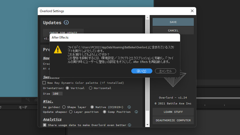Select Comp Position for Update shapes
The image size is (240, 135).
[x=104, y=112]
